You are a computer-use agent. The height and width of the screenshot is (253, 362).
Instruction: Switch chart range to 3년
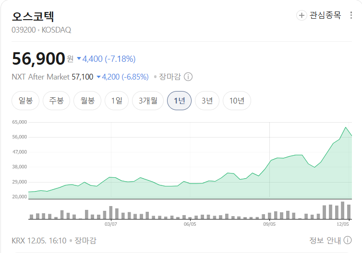coord(207,101)
